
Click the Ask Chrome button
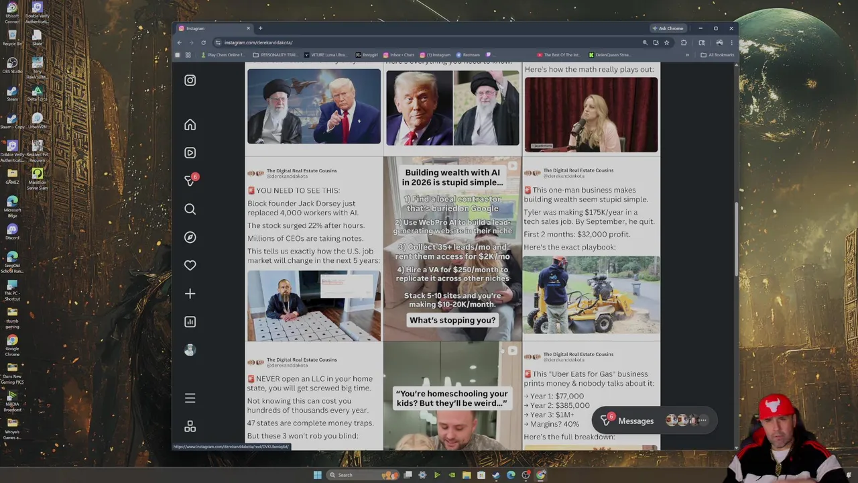pyautogui.click(x=668, y=28)
